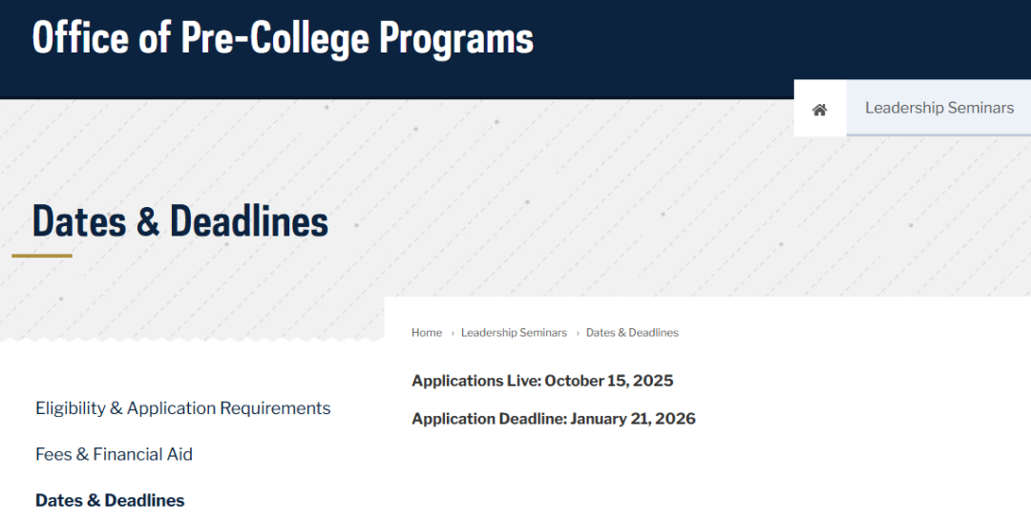This screenshot has width=1031, height=519.
Task: Click the chevron after Leadership Seminars breadcrumb
Action: click(x=577, y=333)
